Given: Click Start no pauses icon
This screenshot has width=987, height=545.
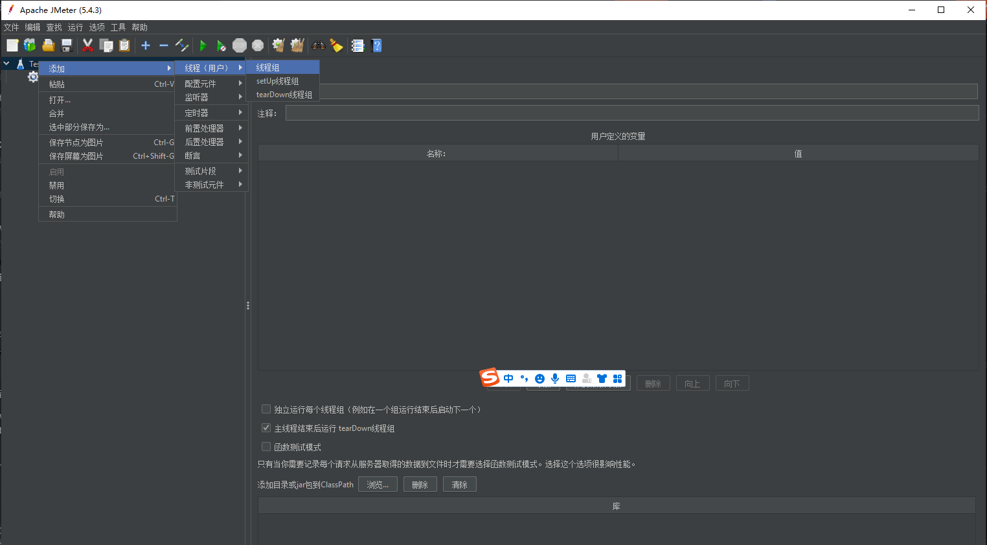Looking at the screenshot, I should 221,45.
